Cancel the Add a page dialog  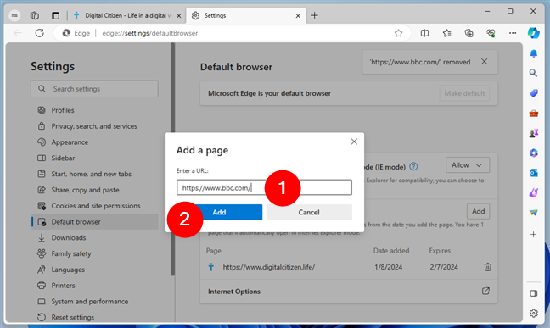point(309,212)
